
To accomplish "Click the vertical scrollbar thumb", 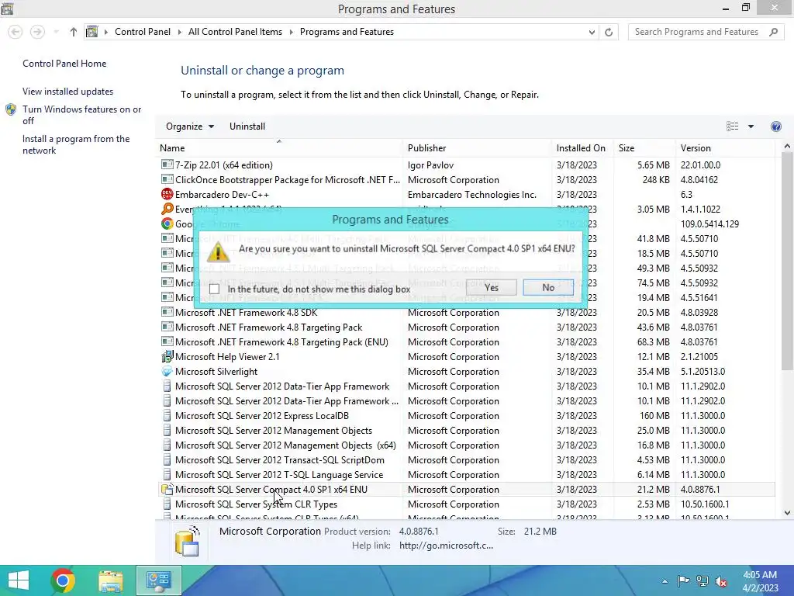I will (787, 261).
